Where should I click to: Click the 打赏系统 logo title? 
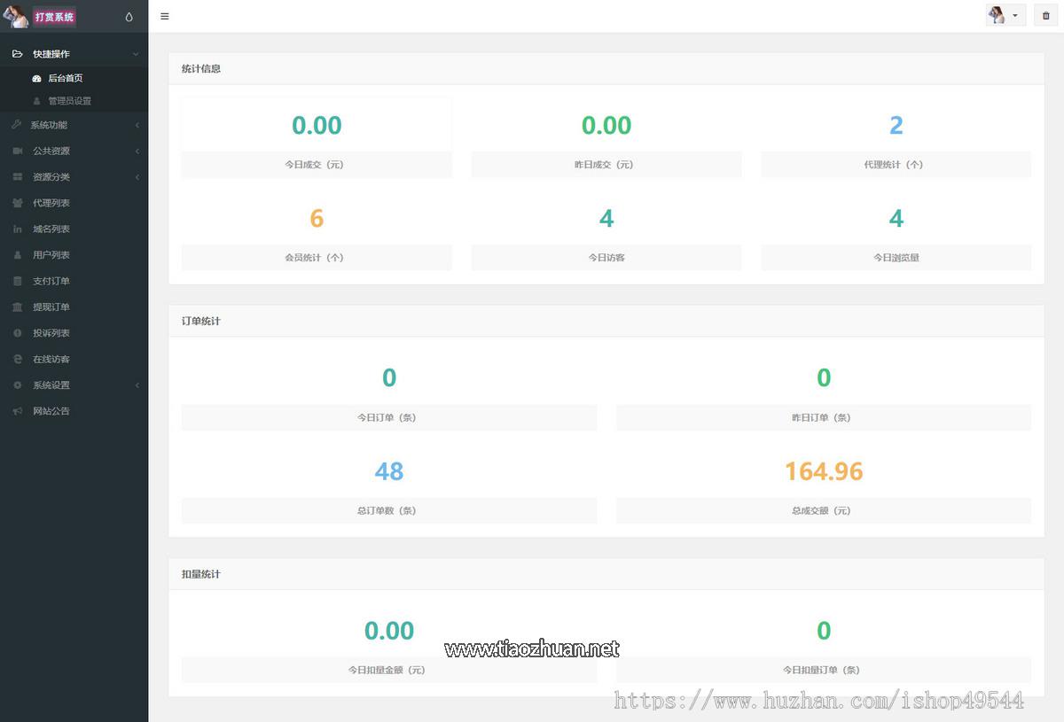(x=54, y=17)
